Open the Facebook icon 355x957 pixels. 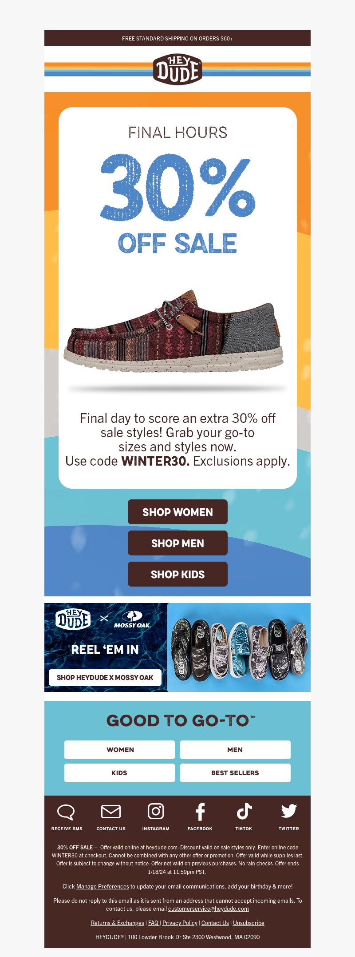coord(200,812)
